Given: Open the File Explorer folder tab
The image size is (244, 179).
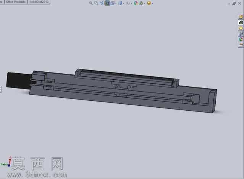Looking at the screenshot, I should click(x=241, y=28).
